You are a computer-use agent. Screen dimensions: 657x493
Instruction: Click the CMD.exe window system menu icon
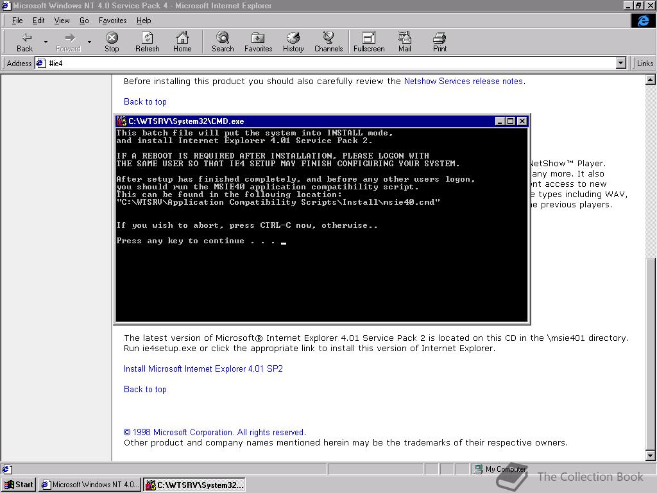click(x=121, y=121)
